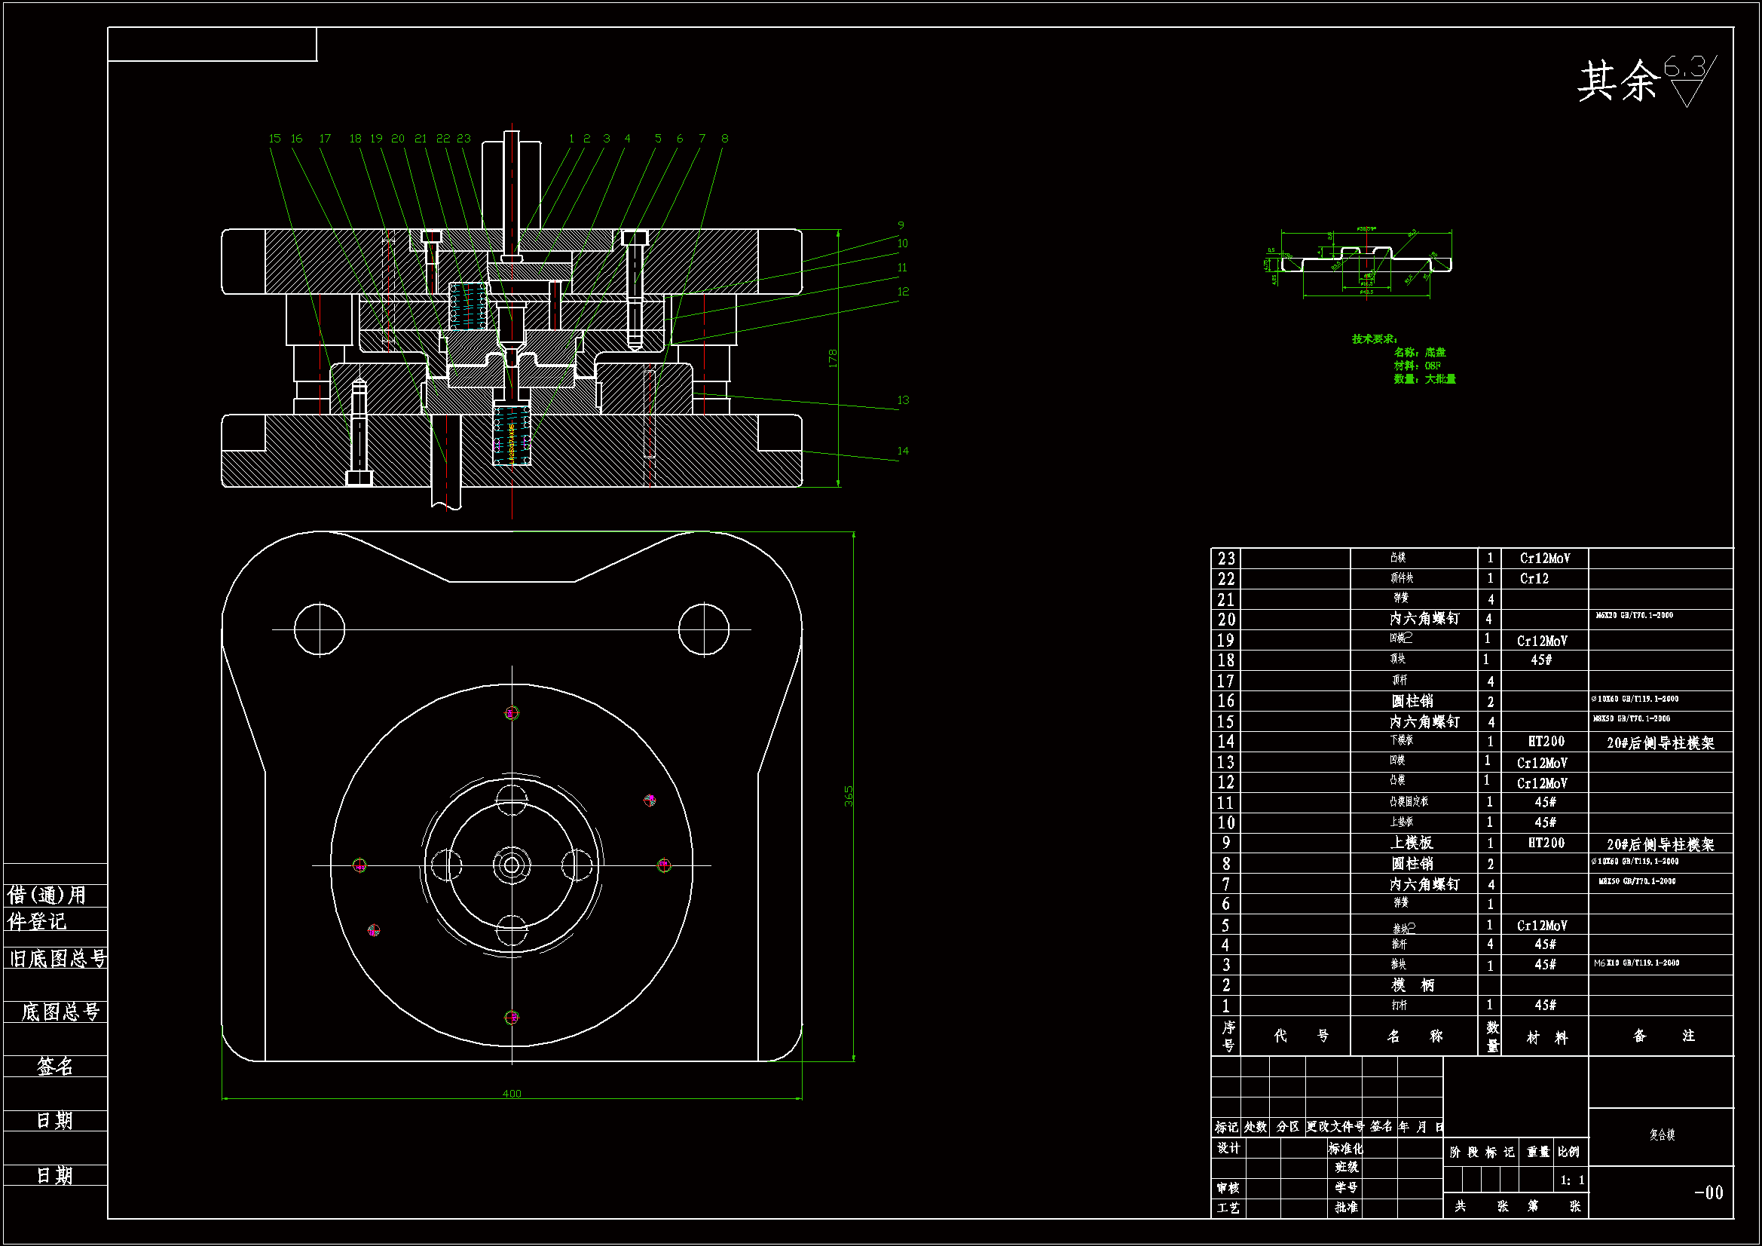Select the 复合模 title block text
This screenshot has width=1762, height=1246.
(1662, 1134)
